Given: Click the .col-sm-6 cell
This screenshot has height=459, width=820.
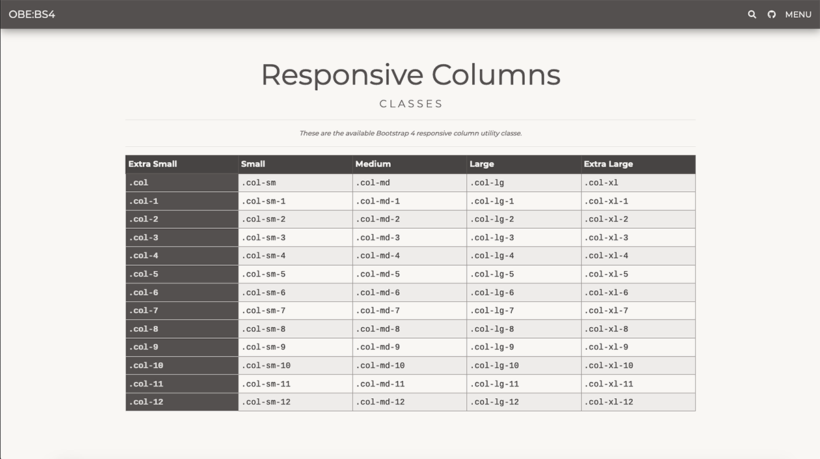Looking at the screenshot, I should (x=295, y=292).
